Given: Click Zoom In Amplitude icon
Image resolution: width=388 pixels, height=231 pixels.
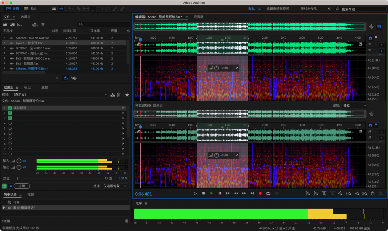Looking at the screenshot, I should 308,194.
